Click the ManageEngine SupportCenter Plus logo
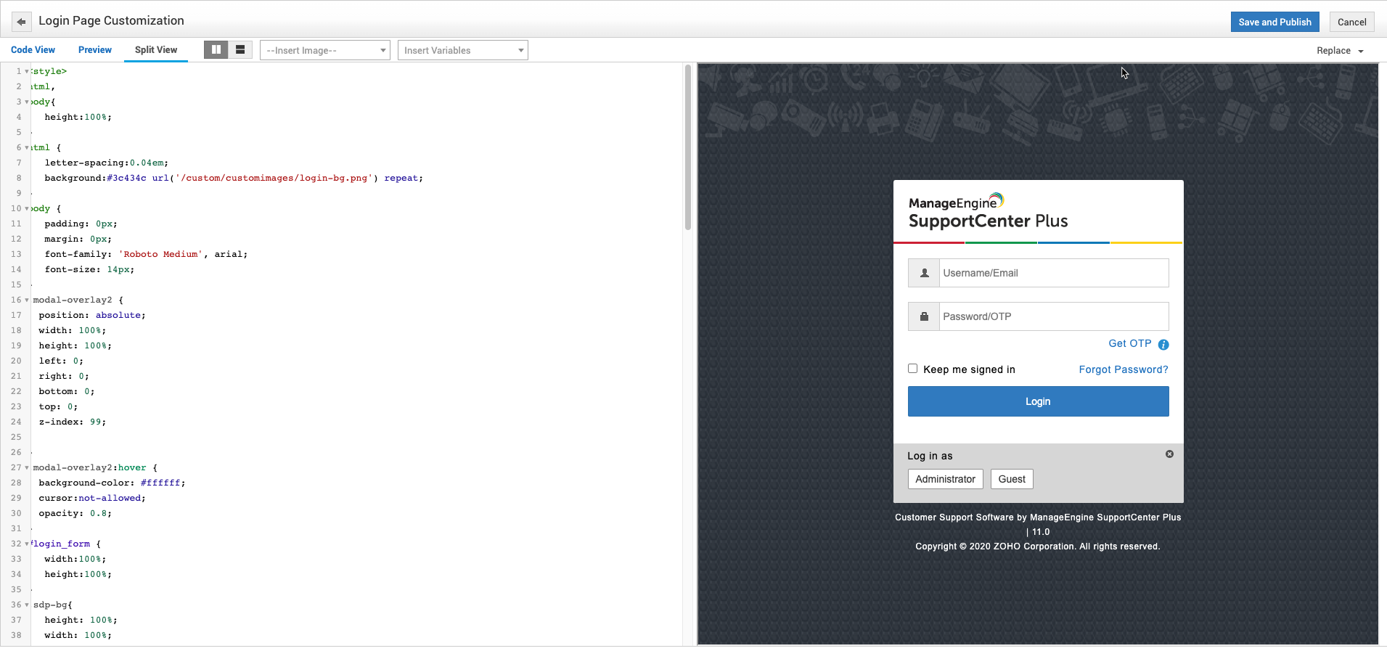This screenshot has height=651, width=1387. click(x=988, y=211)
